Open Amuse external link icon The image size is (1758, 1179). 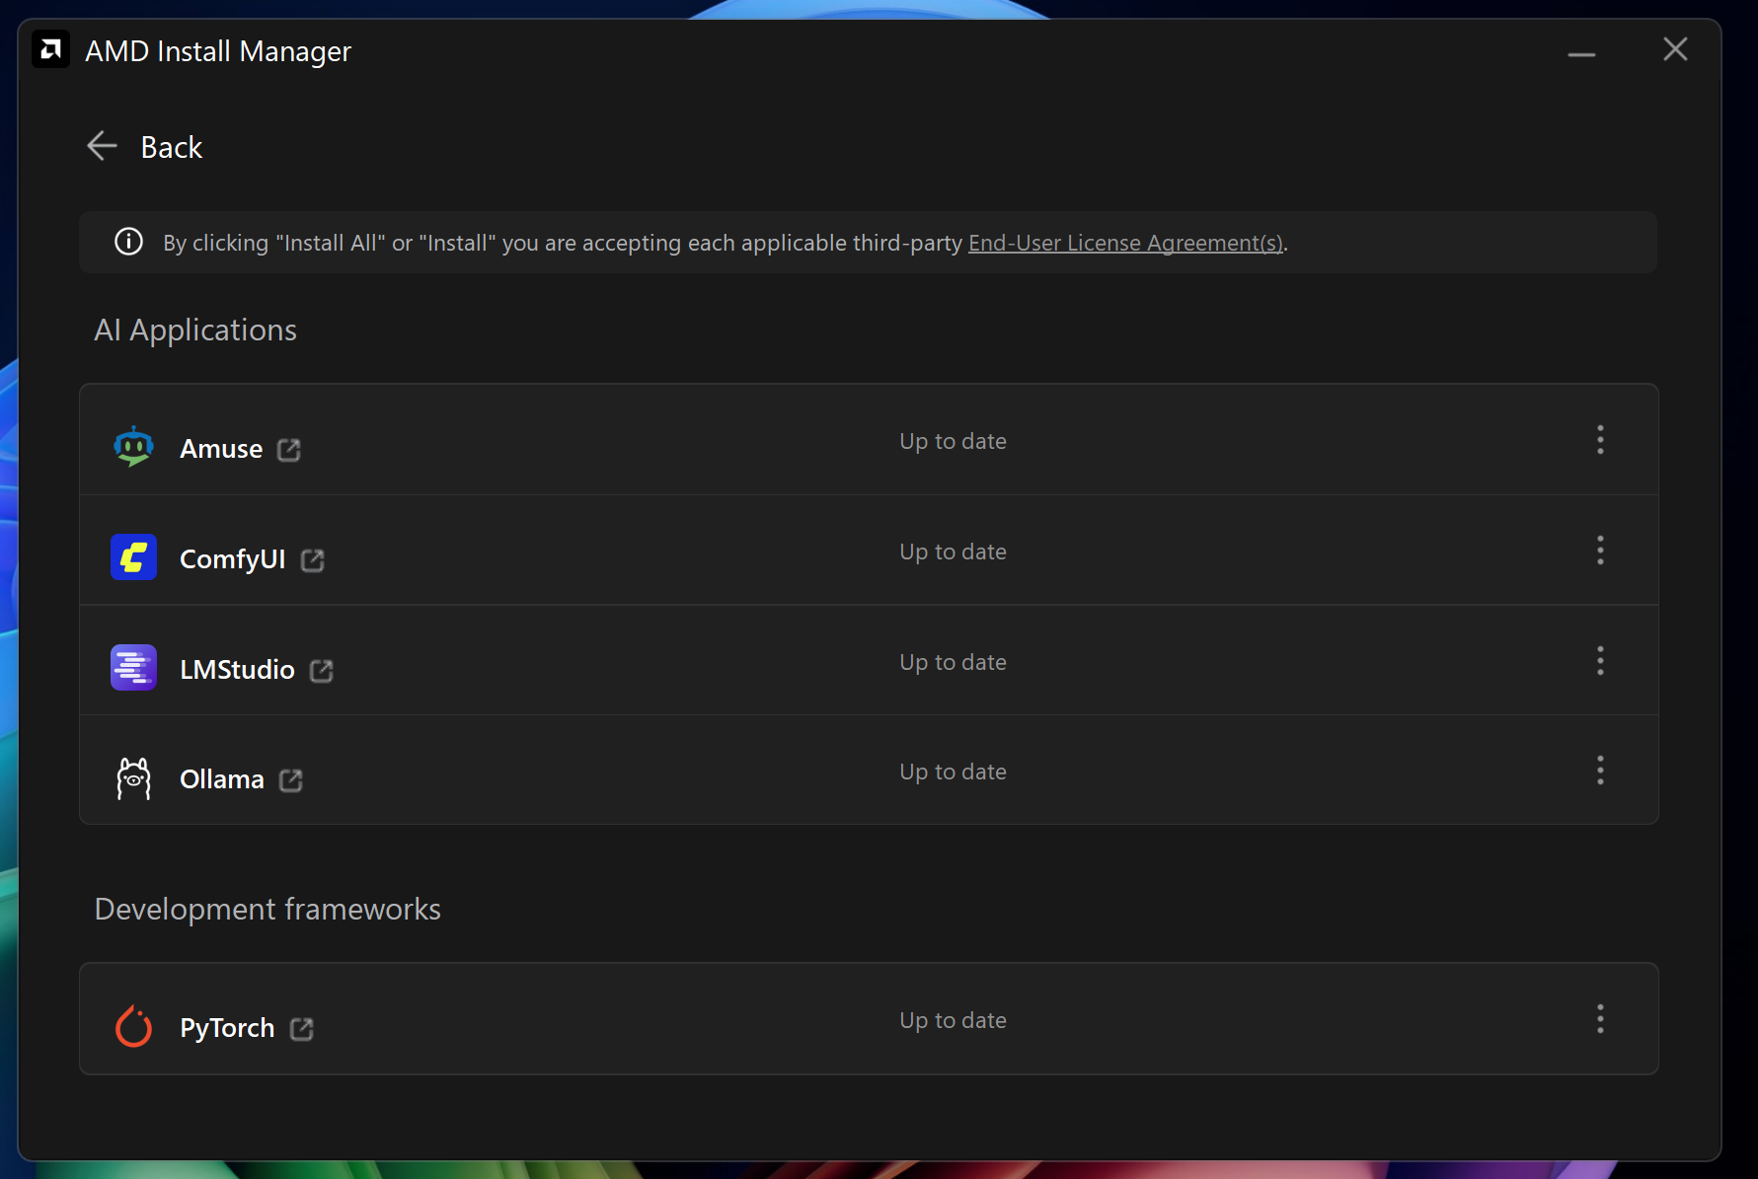pos(289,450)
